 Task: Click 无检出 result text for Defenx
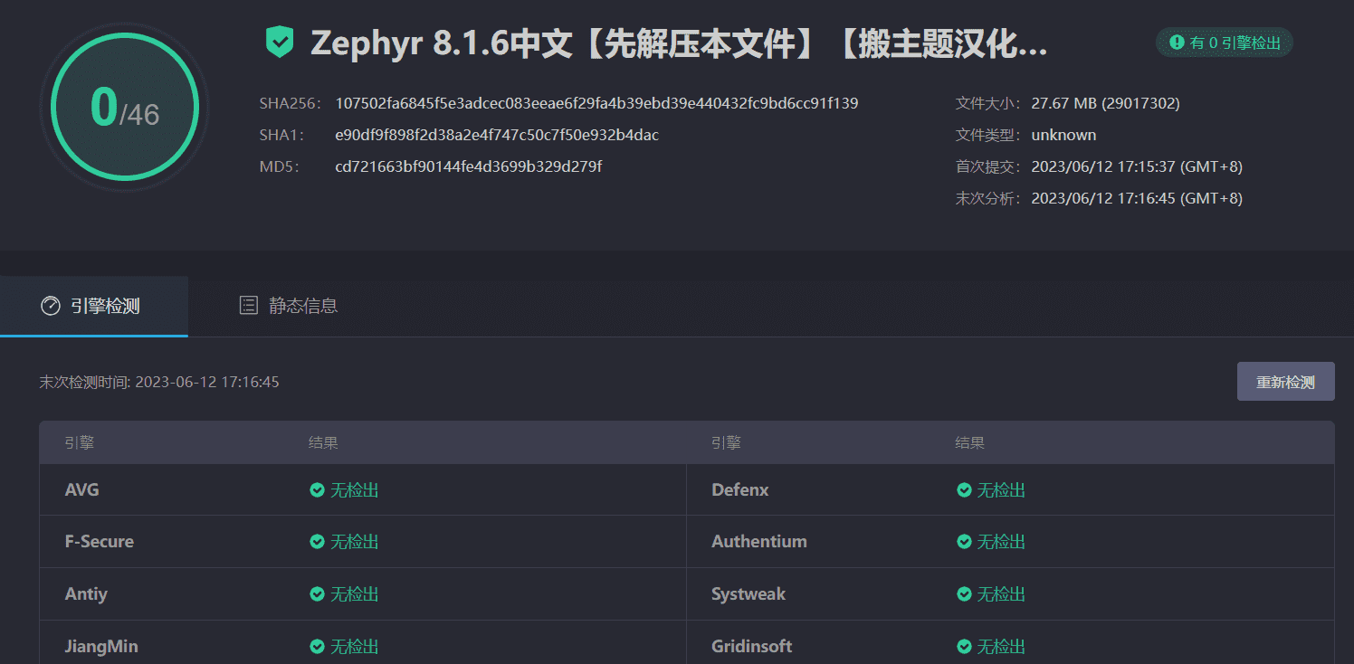click(1002, 490)
